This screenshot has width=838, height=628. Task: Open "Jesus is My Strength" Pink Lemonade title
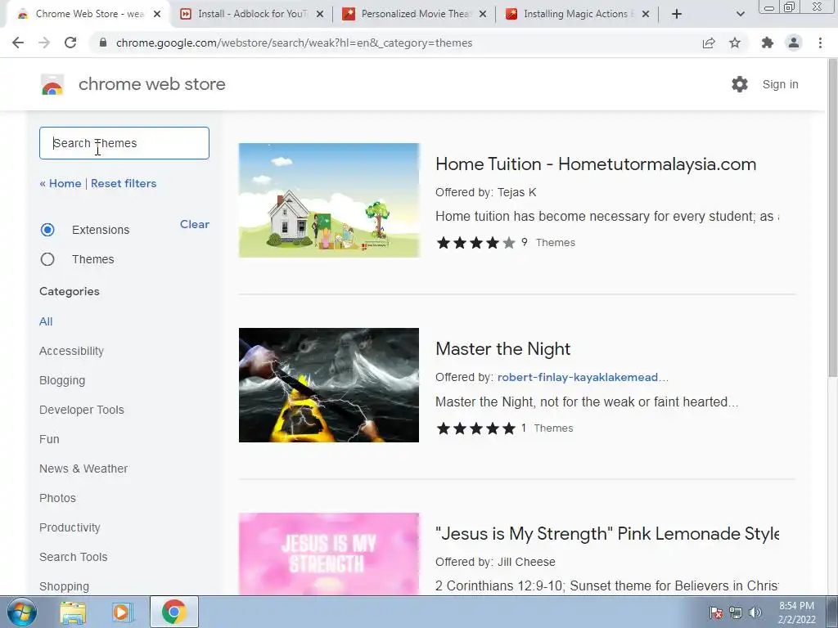click(607, 533)
